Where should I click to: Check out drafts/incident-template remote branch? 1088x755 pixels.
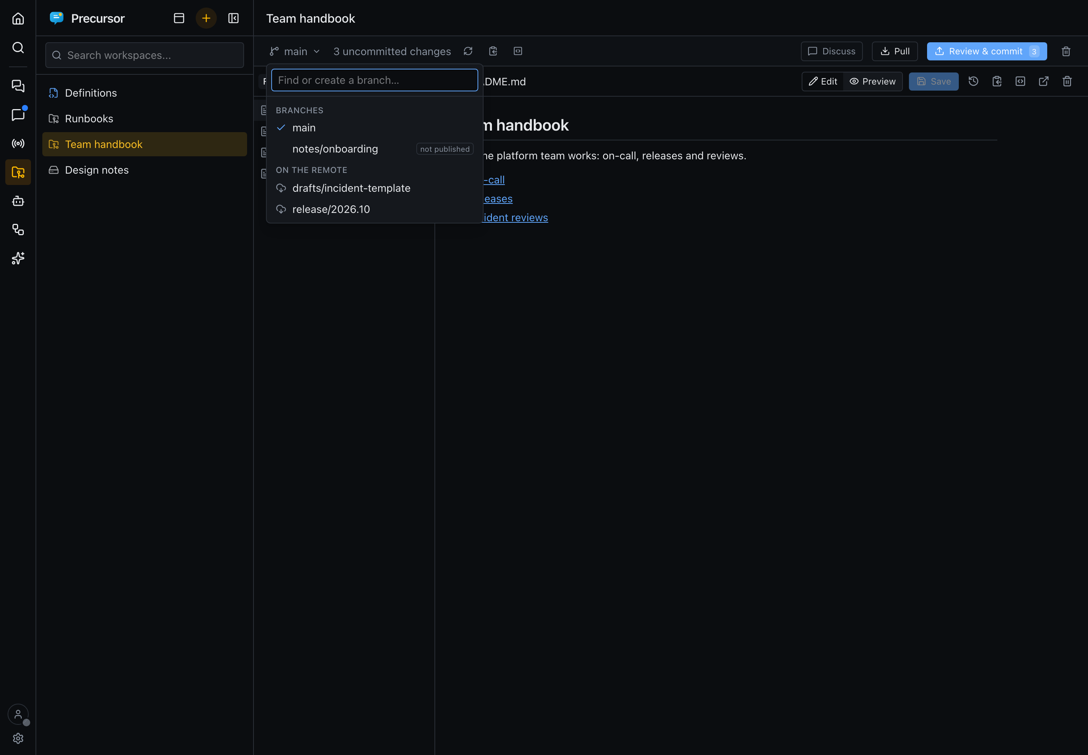point(374,188)
